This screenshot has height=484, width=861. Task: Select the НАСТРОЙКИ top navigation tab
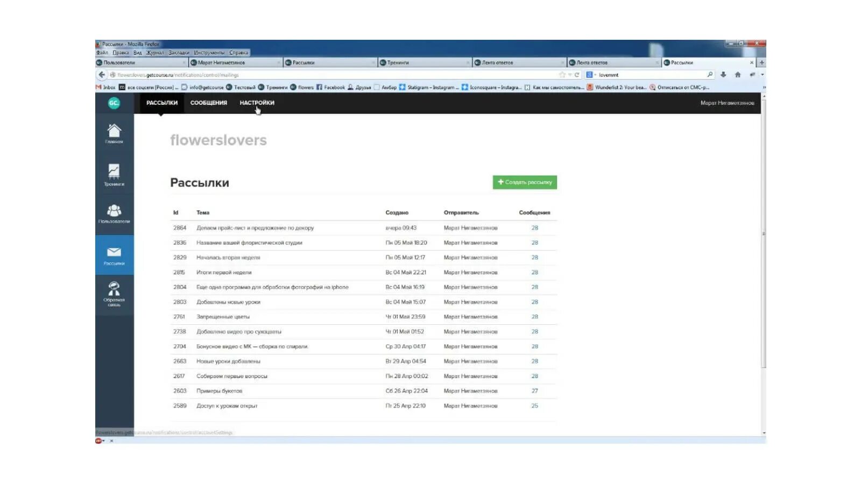257,103
